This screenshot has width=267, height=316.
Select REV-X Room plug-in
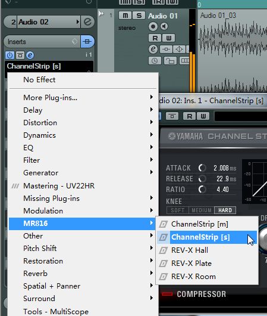tap(207, 277)
